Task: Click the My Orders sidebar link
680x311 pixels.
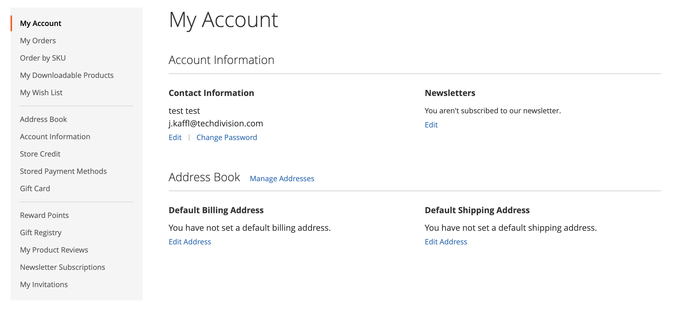Action: (38, 40)
